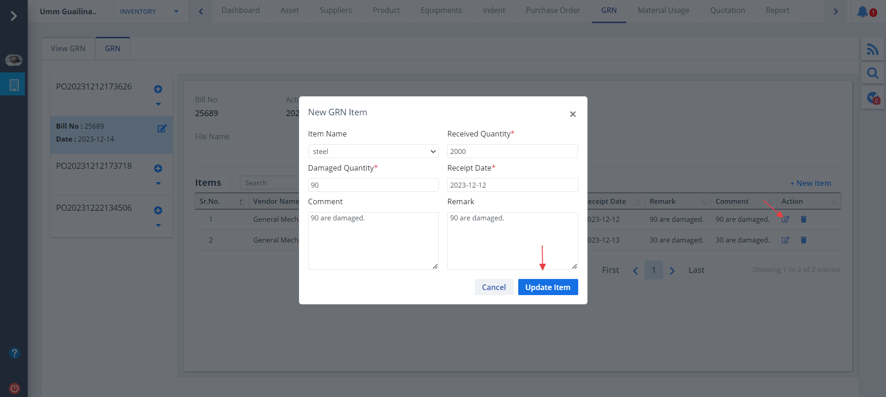Click the magnifier search icon on right
This screenshot has width=886, height=397.
[872, 73]
